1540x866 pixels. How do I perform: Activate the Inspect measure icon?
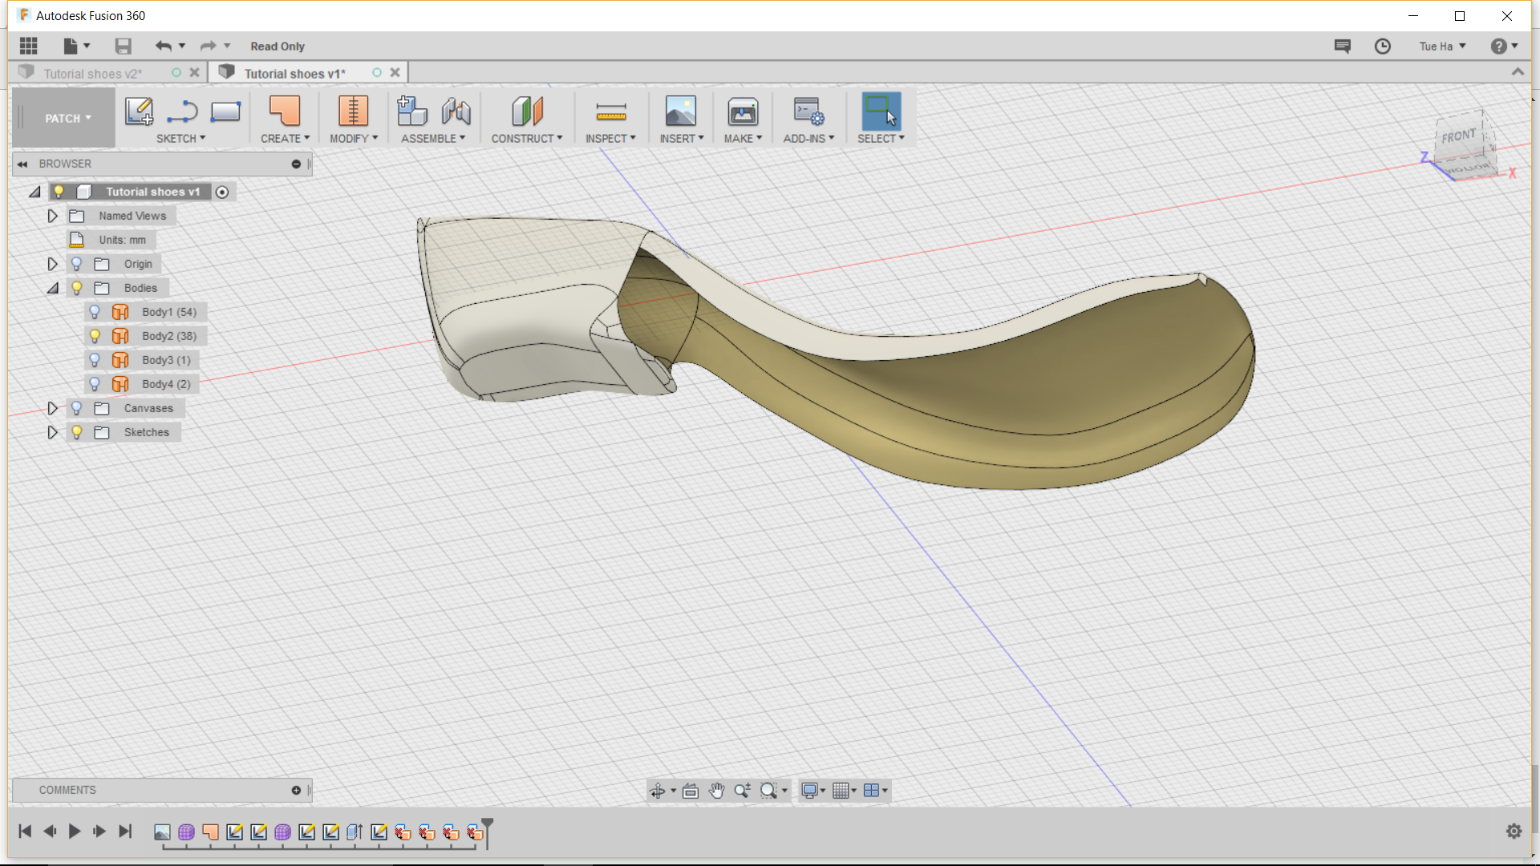tap(610, 111)
